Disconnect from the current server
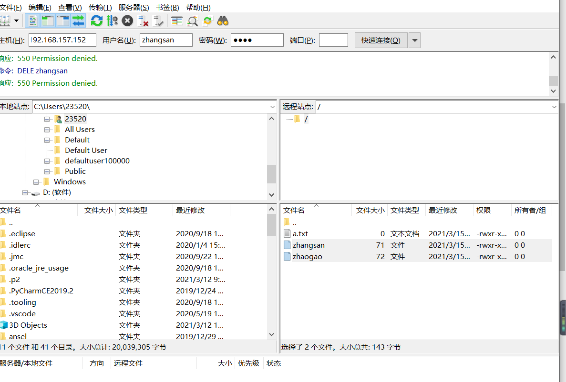 143,21
